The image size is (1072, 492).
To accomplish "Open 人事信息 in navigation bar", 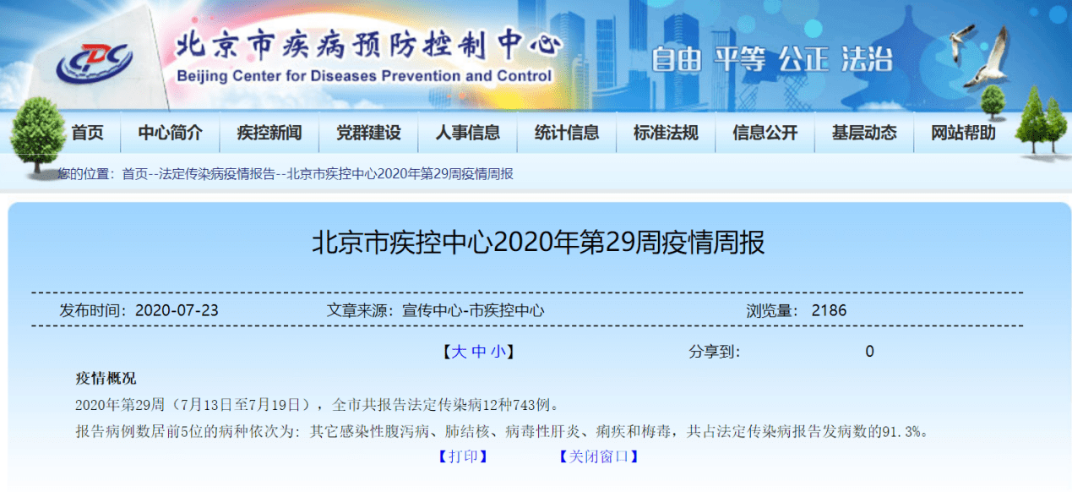I will tap(468, 133).
